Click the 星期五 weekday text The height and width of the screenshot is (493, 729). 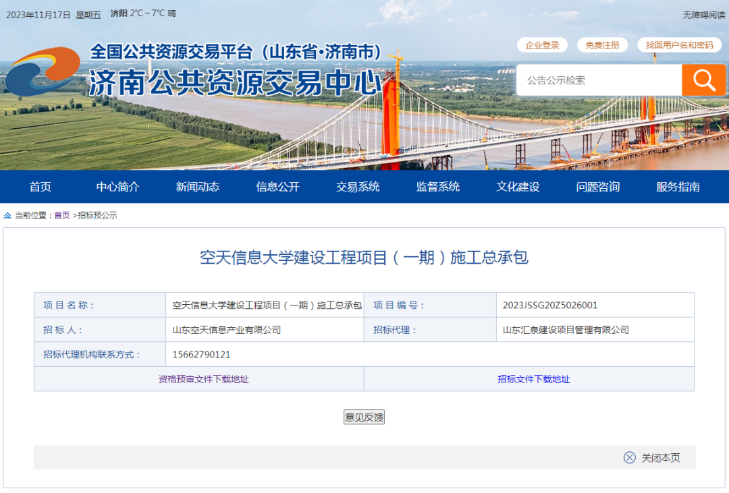[88, 15]
